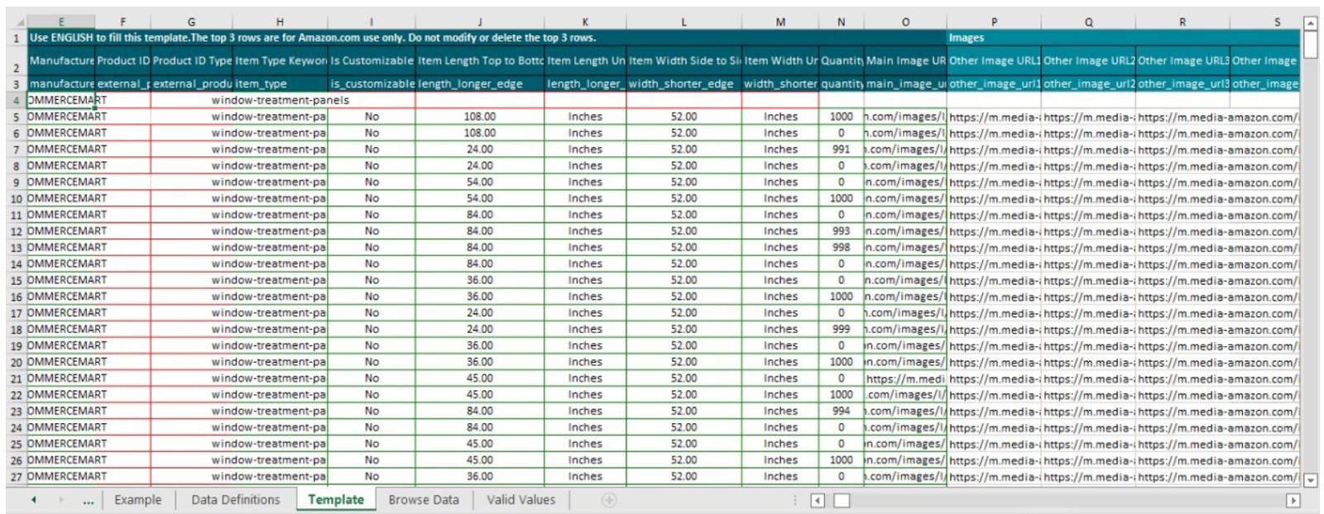This screenshot has height=514, width=1324.
Task: Click the 52.00 width cell in row 20
Action: click(x=684, y=362)
